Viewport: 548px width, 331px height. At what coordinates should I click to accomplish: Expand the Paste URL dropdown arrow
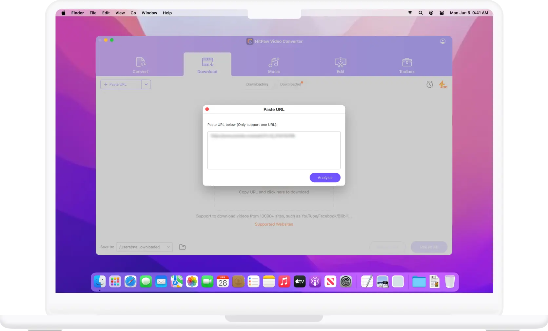click(x=146, y=84)
